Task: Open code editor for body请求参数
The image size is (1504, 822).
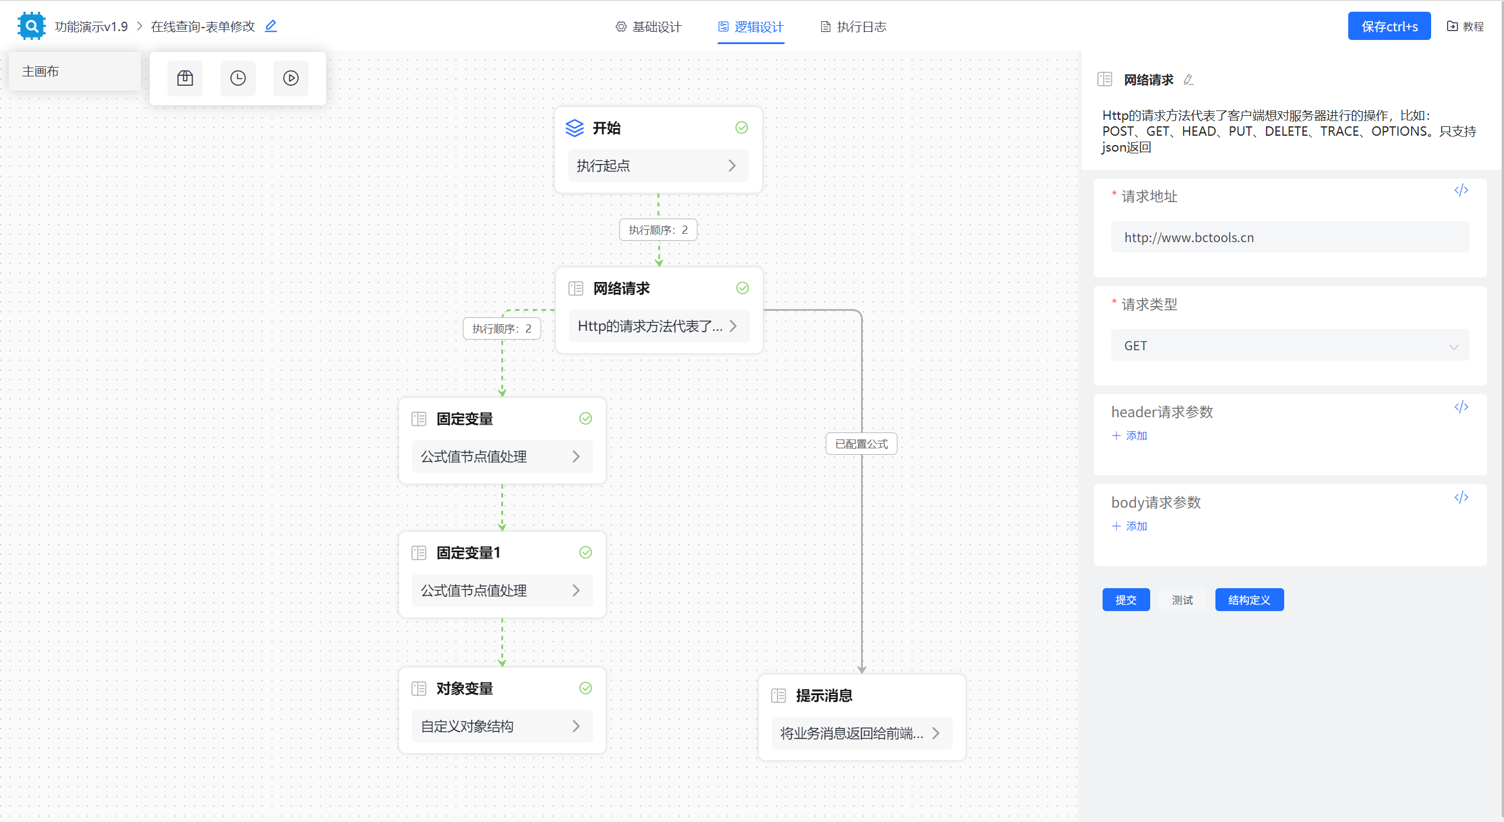Action: [x=1461, y=497]
